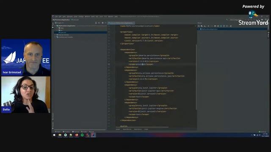Image resolution: width=271 pixels, height=152 pixels.
Task: Click the org.eclipse.persistence.jpa artifactId line
Action: coord(157,76)
